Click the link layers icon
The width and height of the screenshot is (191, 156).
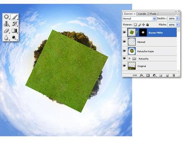(135, 75)
